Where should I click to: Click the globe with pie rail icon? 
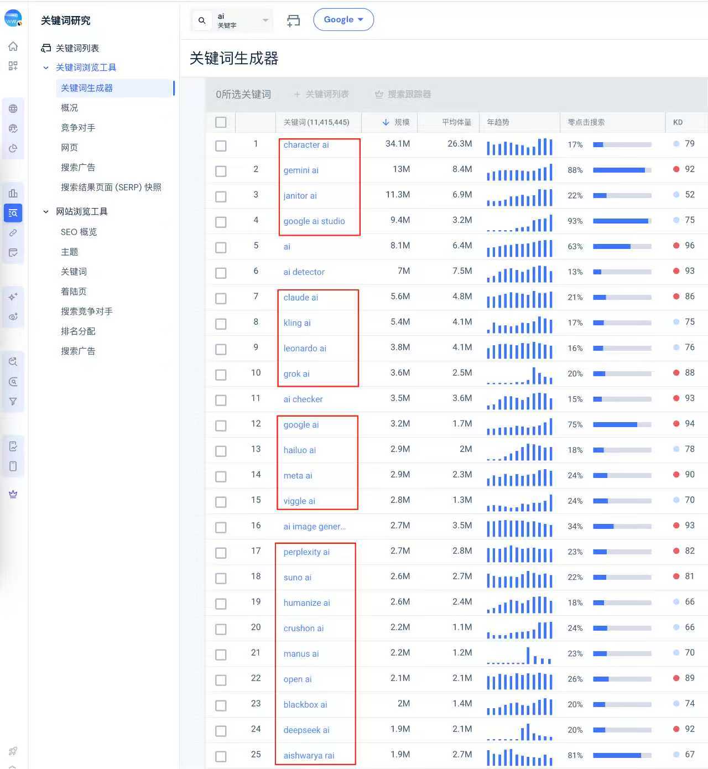(13, 128)
